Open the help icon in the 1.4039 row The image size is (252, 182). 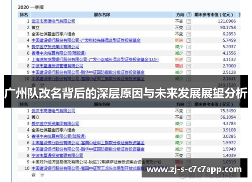point(189,156)
